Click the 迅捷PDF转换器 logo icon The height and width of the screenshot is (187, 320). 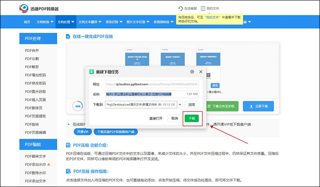pyautogui.click(x=23, y=9)
